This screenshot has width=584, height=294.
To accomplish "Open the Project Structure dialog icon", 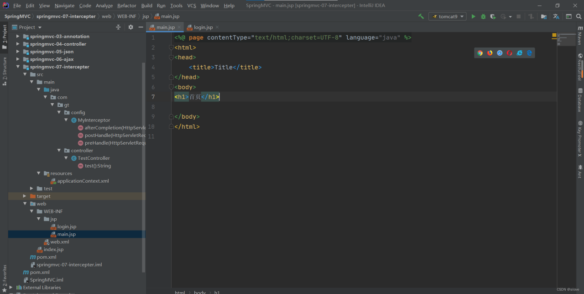I will click(x=544, y=16).
